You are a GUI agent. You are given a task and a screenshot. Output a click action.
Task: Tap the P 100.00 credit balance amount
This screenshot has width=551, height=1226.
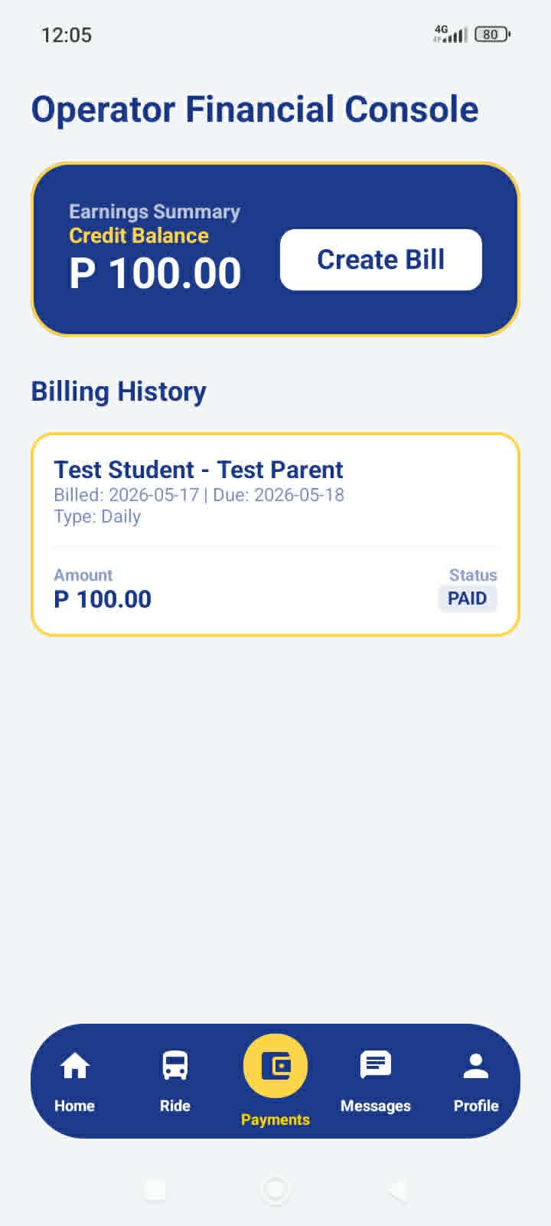[x=155, y=274]
